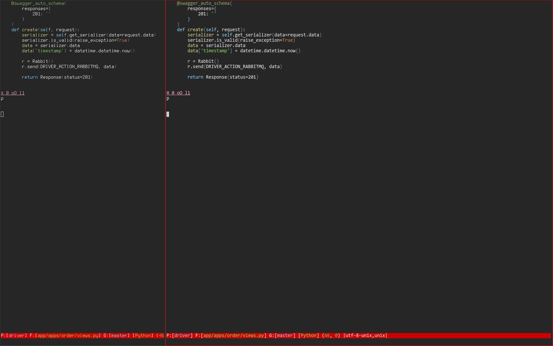Click the @swagger_auto_schema decorator in left pane

(38, 3)
